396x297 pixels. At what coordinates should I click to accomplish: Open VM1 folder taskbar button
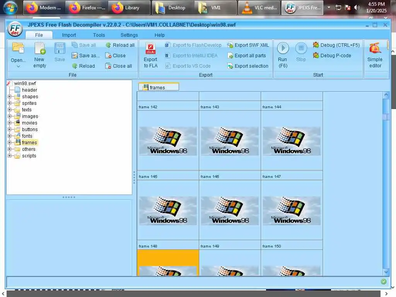click(216, 8)
